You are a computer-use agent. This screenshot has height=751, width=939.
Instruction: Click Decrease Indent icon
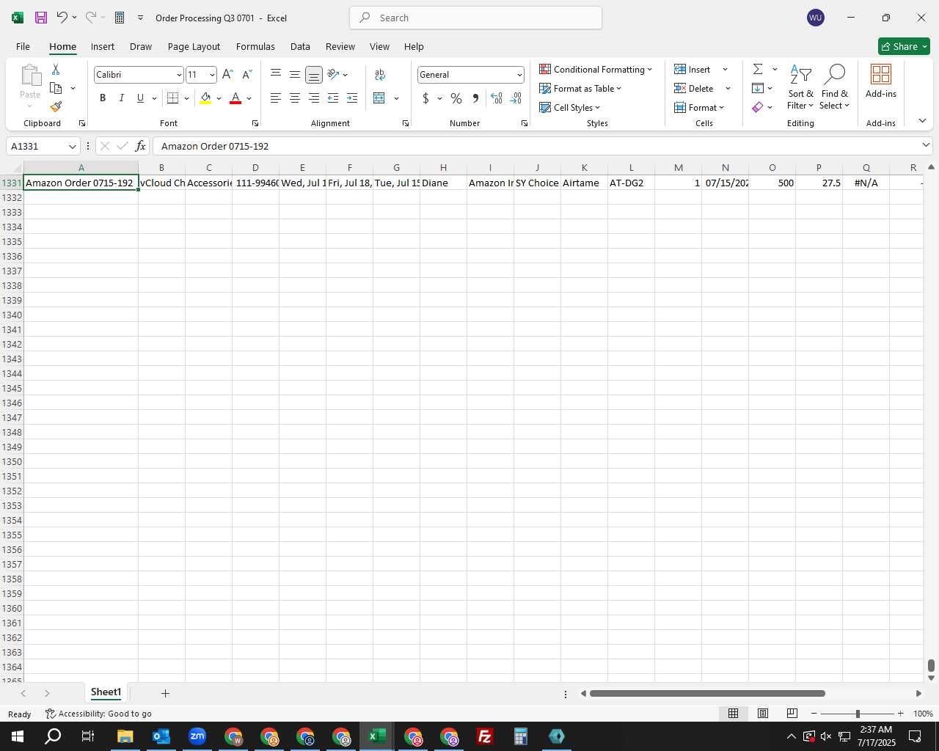click(x=333, y=98)
